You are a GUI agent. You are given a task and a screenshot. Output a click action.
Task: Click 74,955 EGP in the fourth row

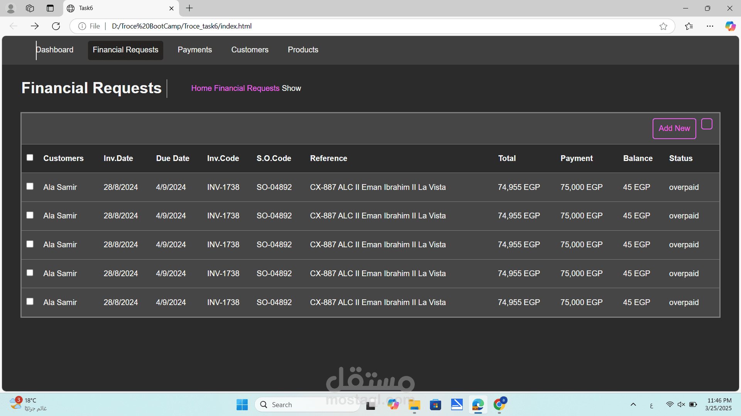[519, 273]
